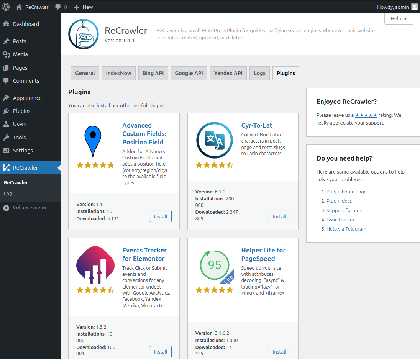Image resolution: width=420 pixels, height=359 pixels.
Task: Click the Dashboard gauge icon in sidebar
Action: pos(6,24)
